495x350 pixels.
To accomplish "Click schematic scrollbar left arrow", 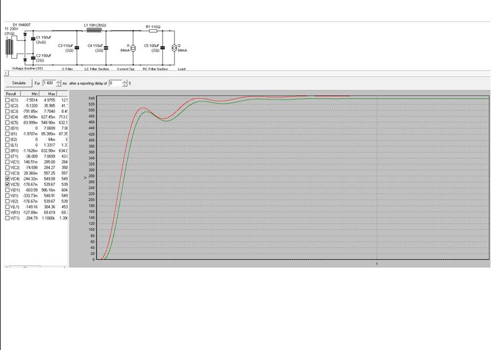I will pos(6,73).
